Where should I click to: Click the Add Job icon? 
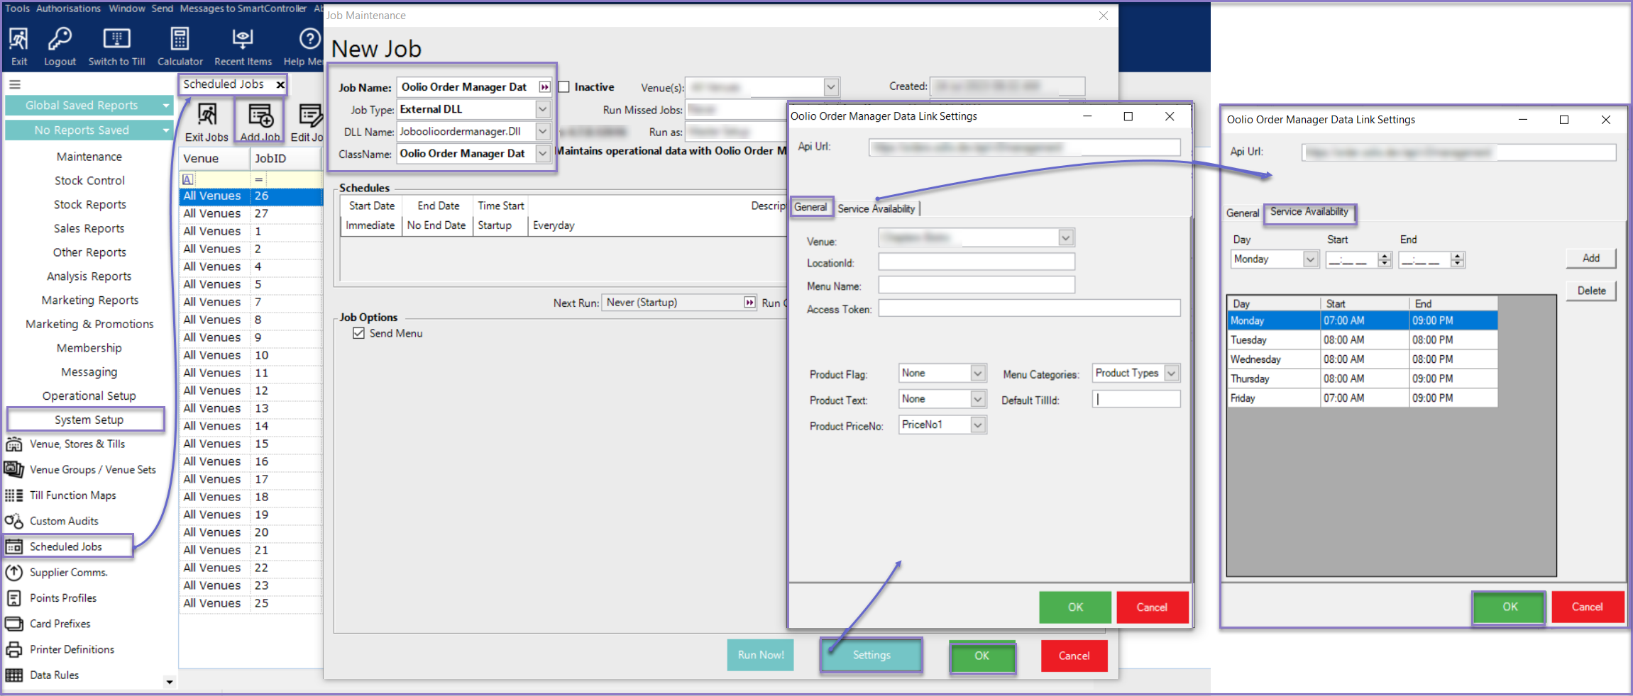pos(260,116)
